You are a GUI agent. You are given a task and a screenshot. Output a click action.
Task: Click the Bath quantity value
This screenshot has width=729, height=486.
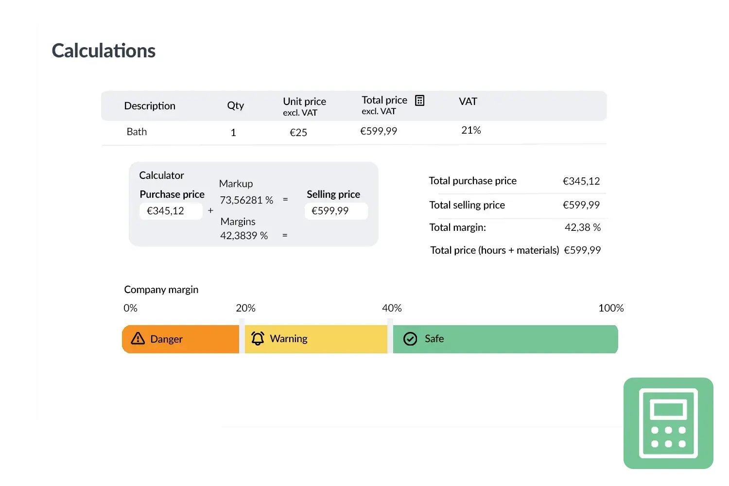(233, 133)
